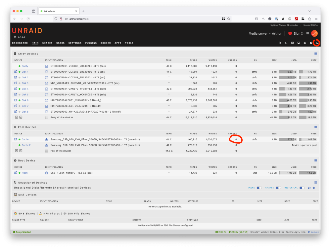Toggle Pool Devices section view
The image size is (331, 248).
[315, 127]
